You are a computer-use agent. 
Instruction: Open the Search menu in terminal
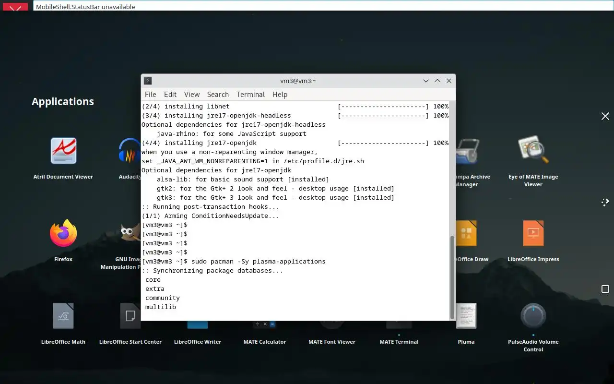(218, 95)
